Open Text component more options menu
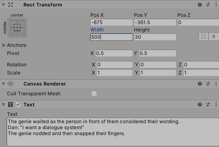 tap(216, 104)
